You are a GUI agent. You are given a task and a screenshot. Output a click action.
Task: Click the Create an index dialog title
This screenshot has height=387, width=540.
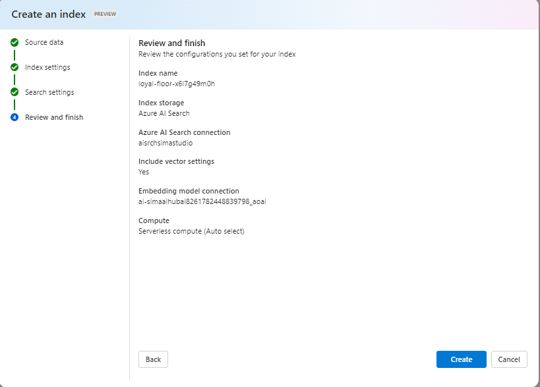49,14
